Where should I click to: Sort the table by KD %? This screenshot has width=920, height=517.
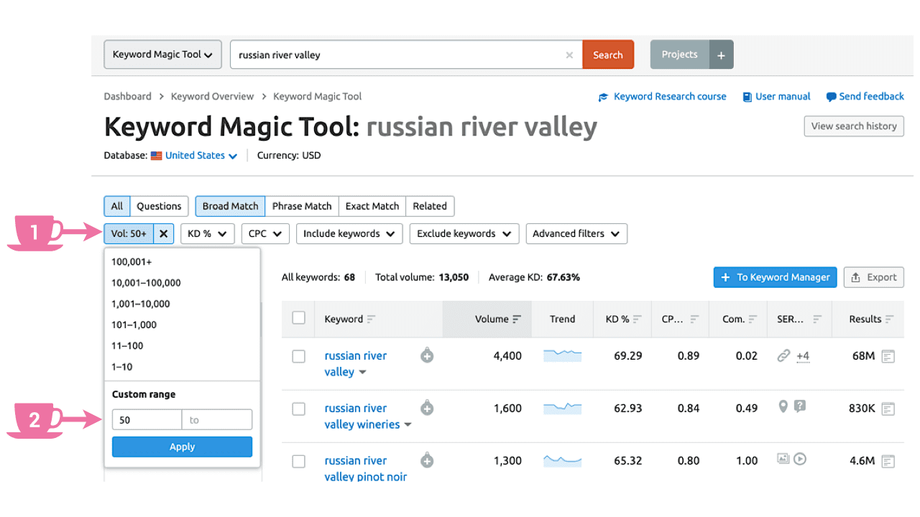622,319
